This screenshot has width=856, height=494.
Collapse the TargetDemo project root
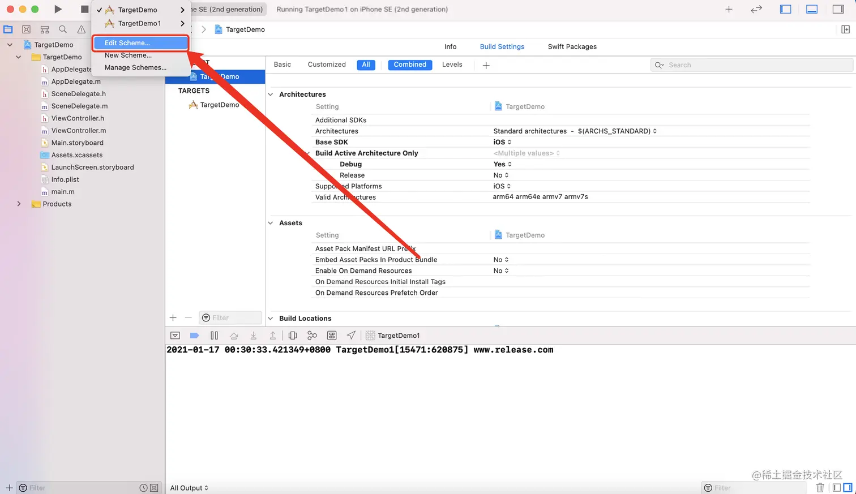[x=10, y=45]
